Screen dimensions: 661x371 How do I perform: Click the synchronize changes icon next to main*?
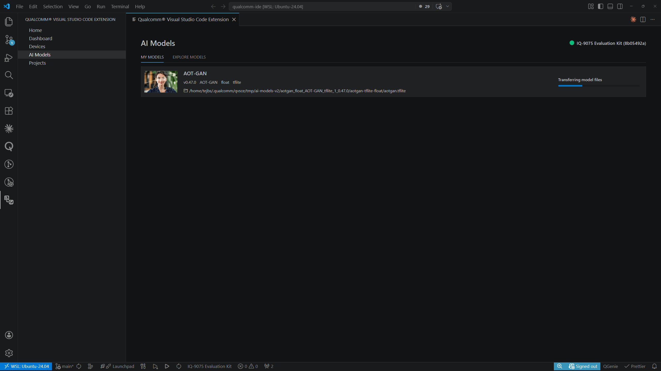pos(79,366)
